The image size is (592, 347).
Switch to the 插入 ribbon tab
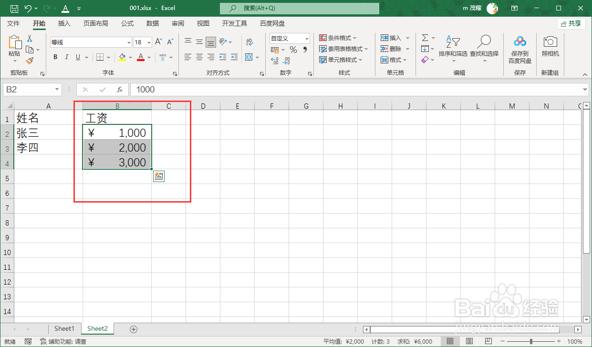[64, 23]
